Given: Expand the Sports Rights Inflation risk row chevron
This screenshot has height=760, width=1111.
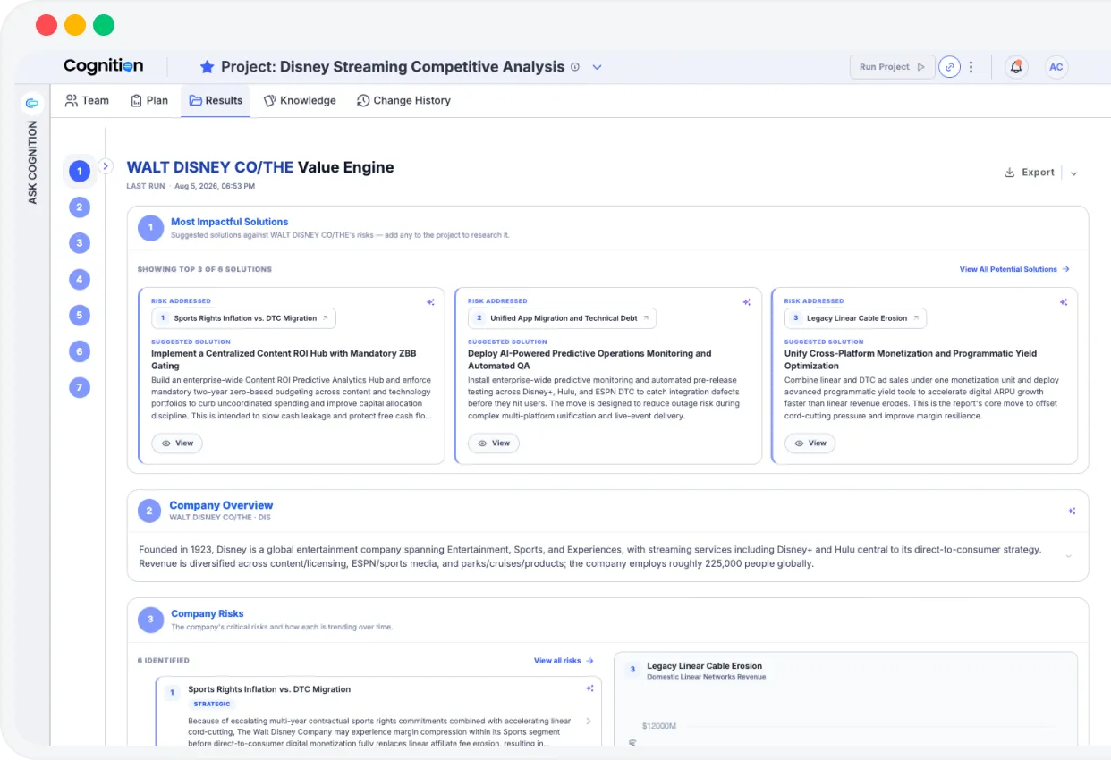Looking at the screenshot, I should [588, 721].
